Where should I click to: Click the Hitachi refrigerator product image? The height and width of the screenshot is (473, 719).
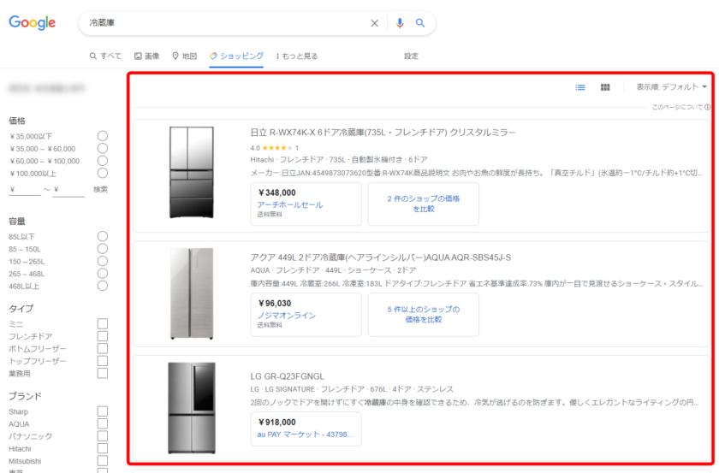coord(191,172)
